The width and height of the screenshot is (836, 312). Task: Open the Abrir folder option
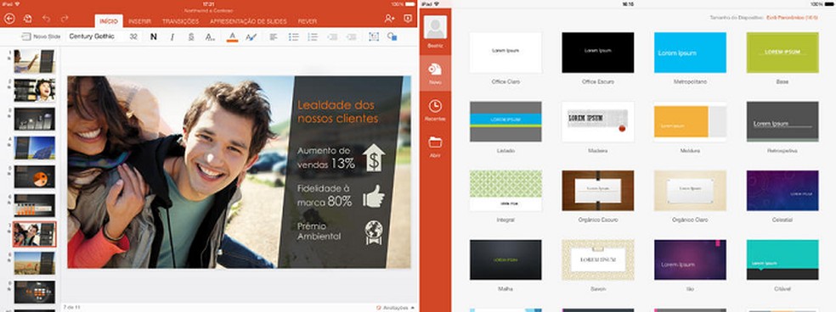click(x=435, y=147)
